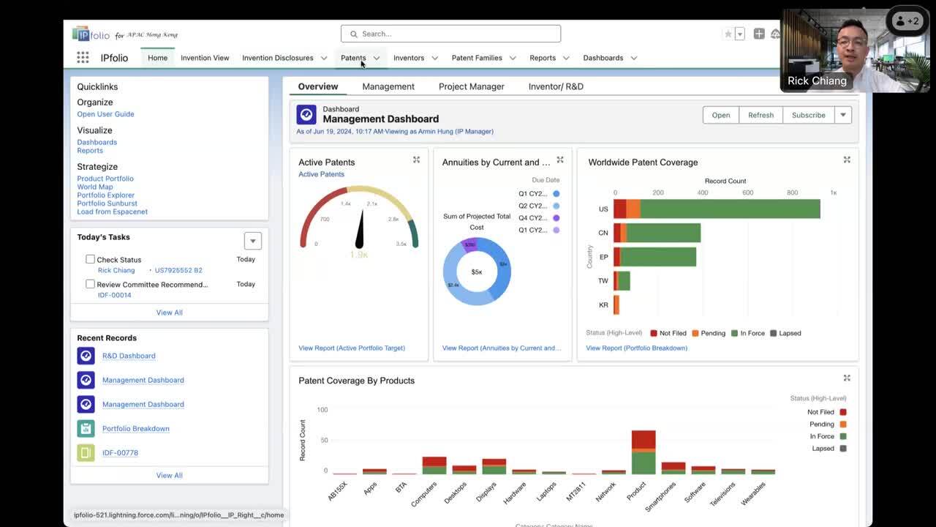936x527 pixels.
Task: Click the Refresh dashboard button
Action: (760, 115)
